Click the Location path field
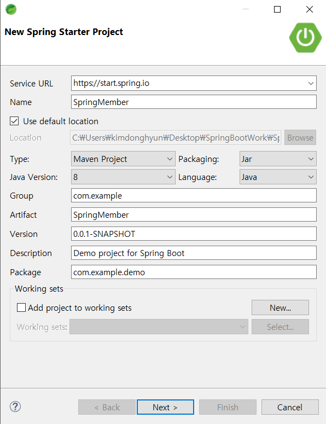Screen dimensions: 326x424 (176, 137)
